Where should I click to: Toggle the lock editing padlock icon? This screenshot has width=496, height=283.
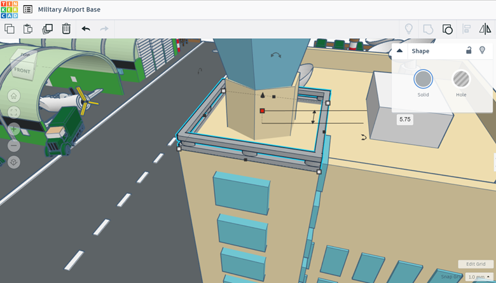click(469, 50)
